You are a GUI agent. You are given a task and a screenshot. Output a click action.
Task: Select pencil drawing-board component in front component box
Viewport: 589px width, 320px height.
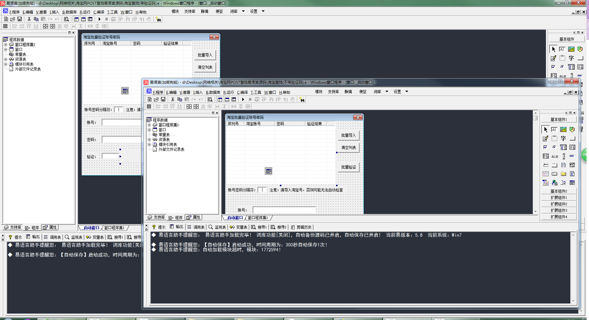coord(546,139)
